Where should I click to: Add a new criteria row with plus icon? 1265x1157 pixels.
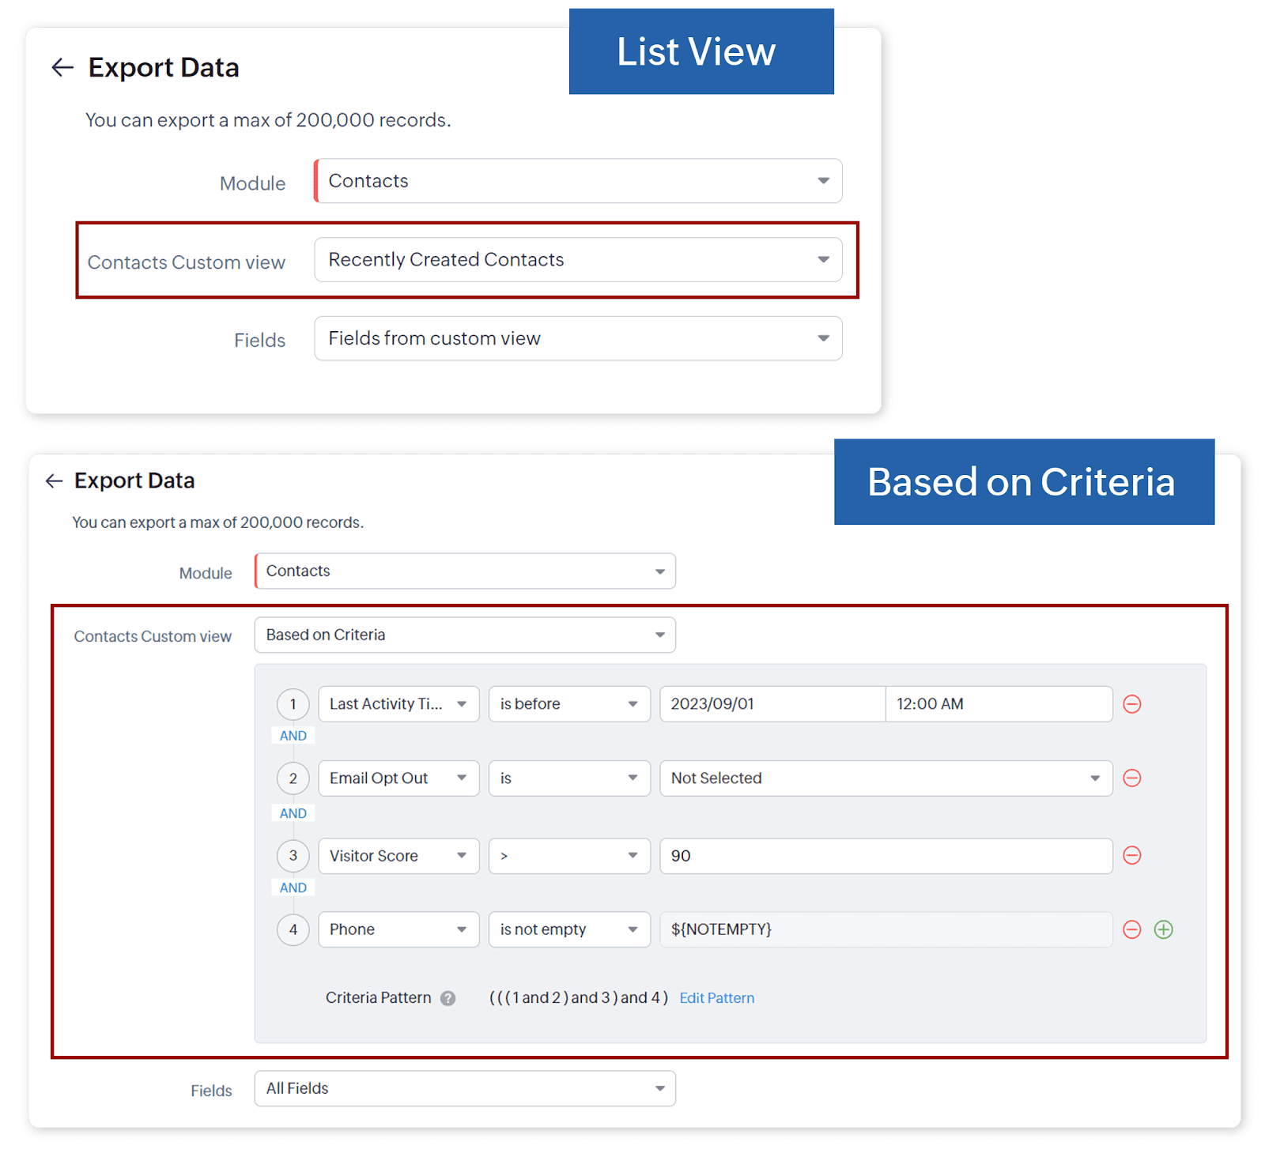coord(1164,929)
